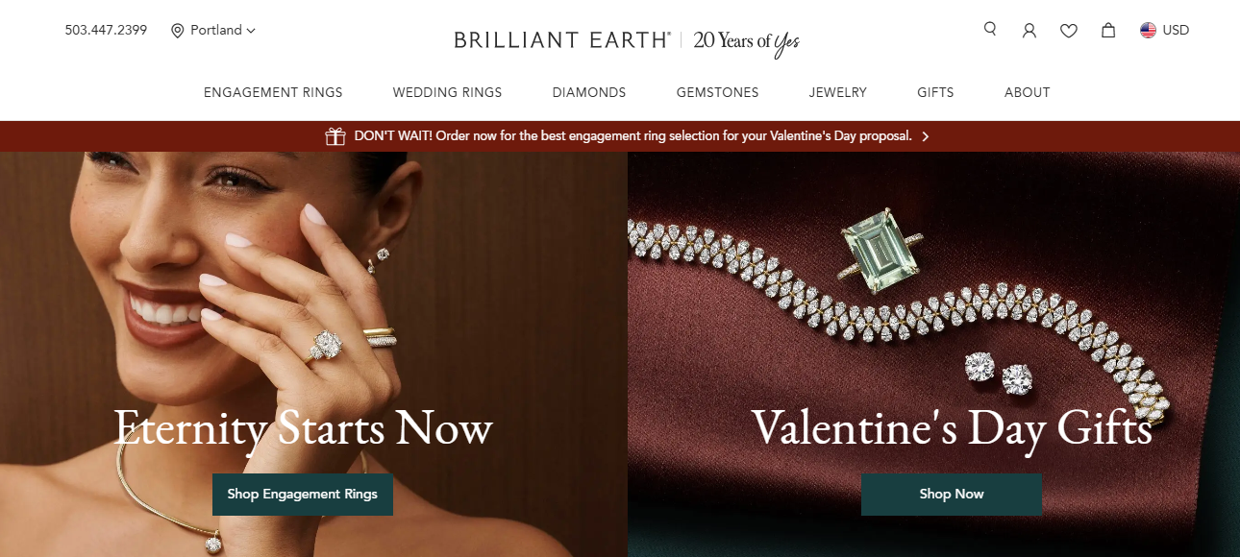Call the 503.447.2399 phone link
Viewport: 1240px width, 557px height.
(x=106, y=30)
